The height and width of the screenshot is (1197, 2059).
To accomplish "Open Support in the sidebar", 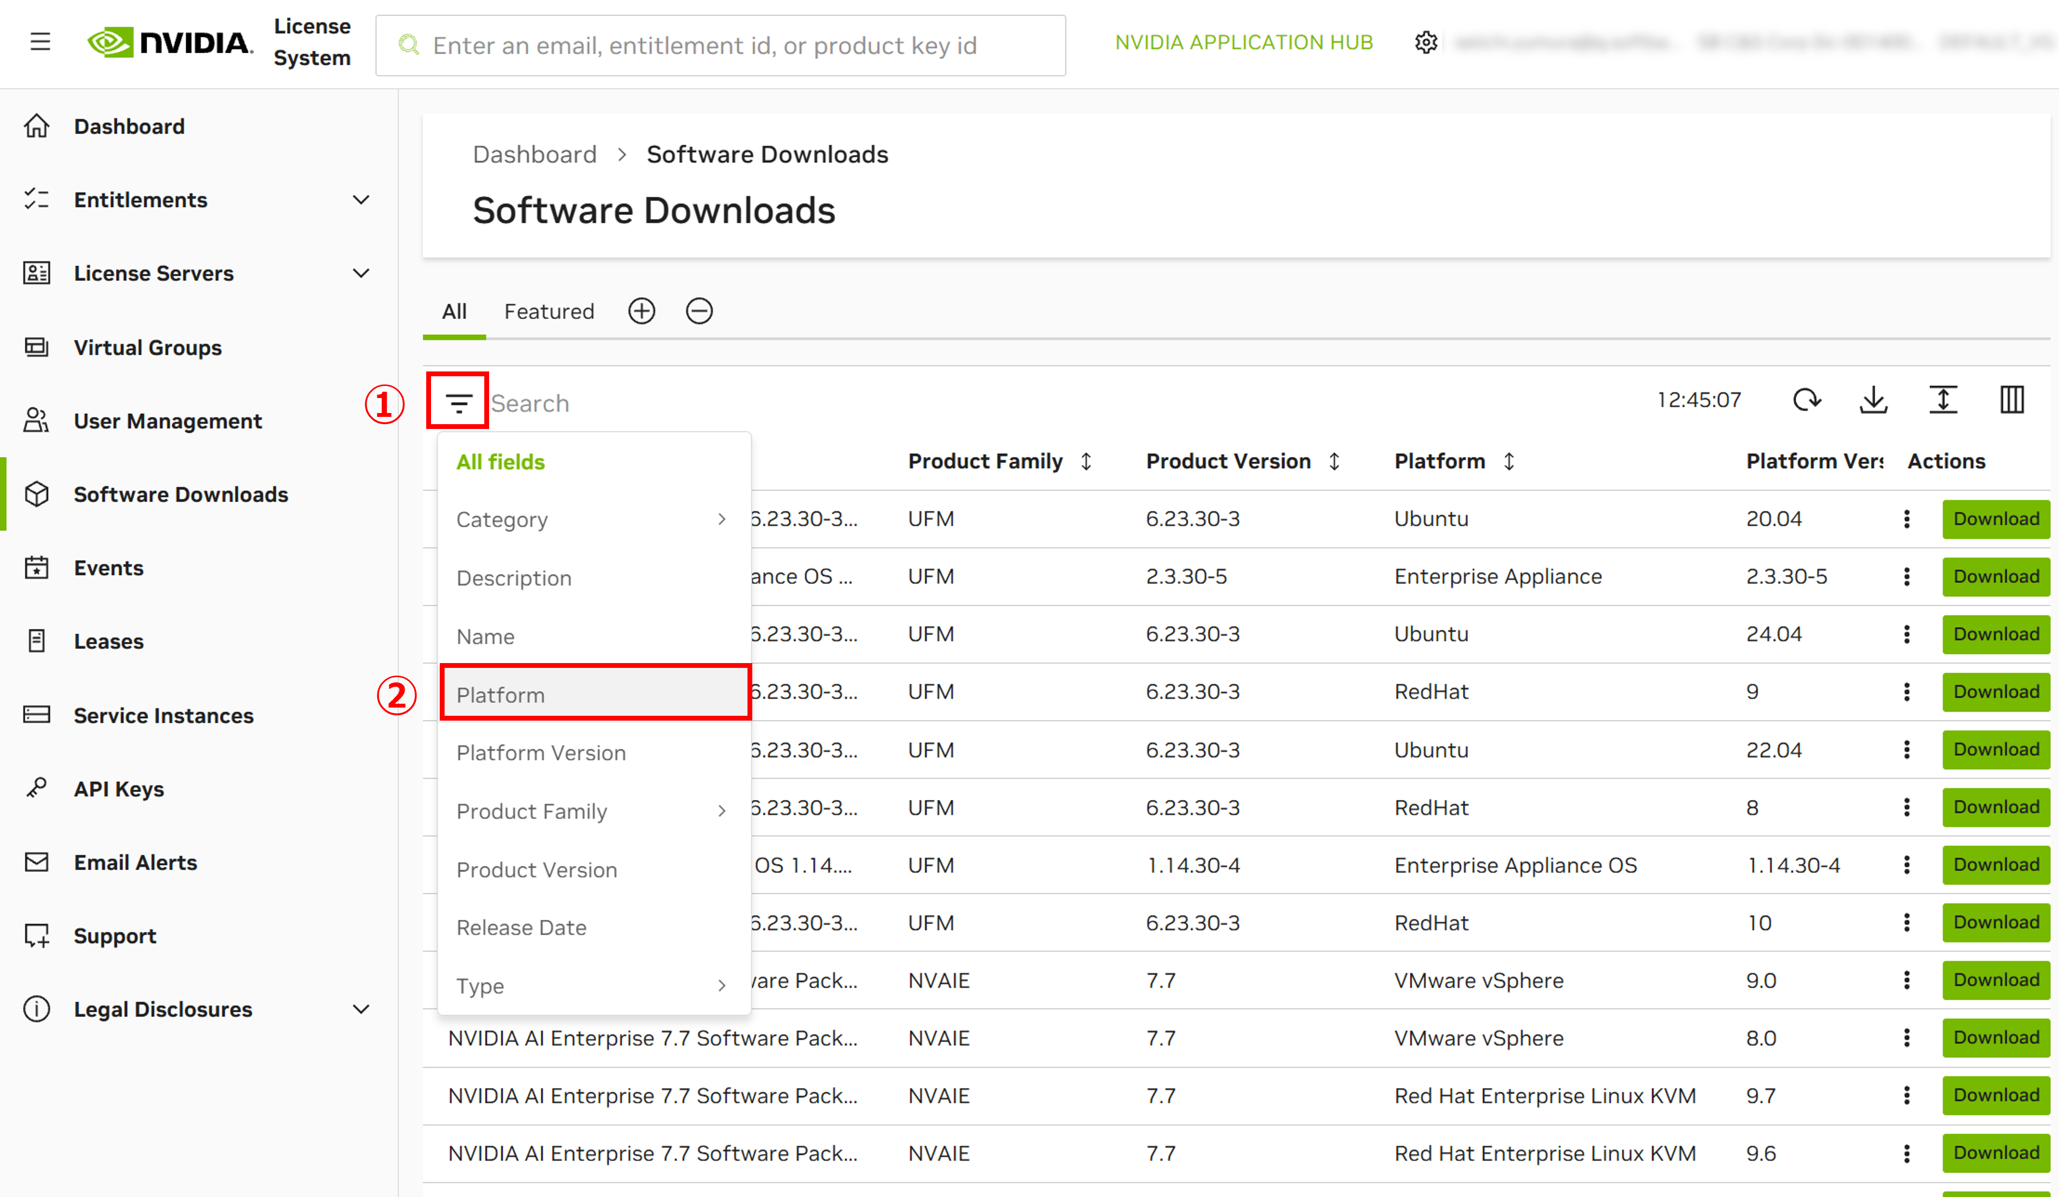I will pyautogui.click(x=115, y=936).
